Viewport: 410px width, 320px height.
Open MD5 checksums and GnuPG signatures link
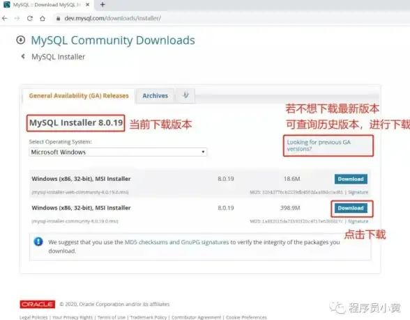pos(177,242)
